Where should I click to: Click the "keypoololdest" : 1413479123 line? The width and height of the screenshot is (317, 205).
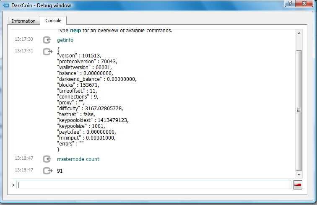(93, 120)
